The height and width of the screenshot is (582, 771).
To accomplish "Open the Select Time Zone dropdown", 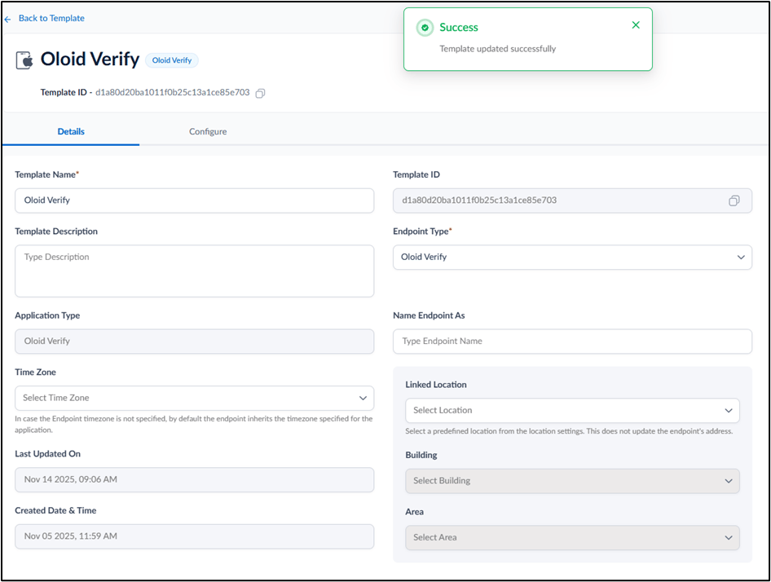I will coord(194,398).
